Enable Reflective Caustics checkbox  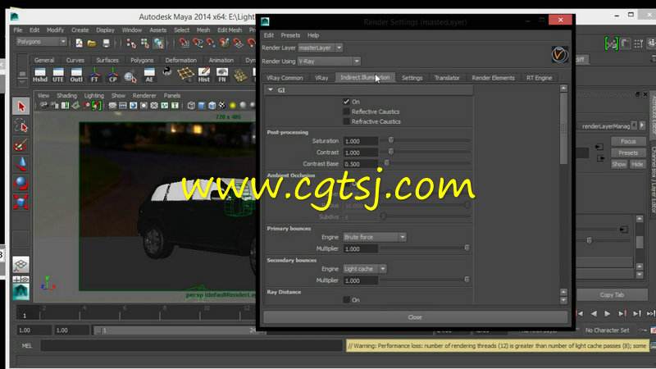(x=346, y=112)
